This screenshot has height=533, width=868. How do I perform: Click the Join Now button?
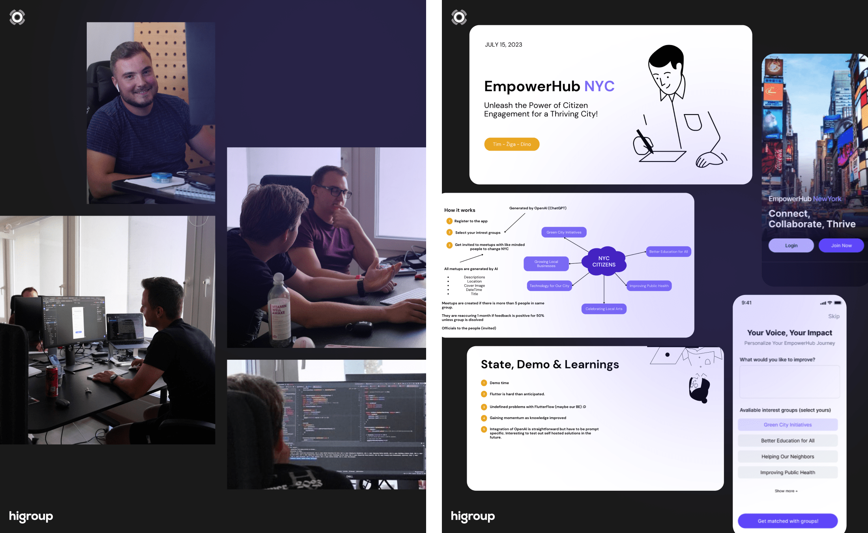[x=841, y=245]
